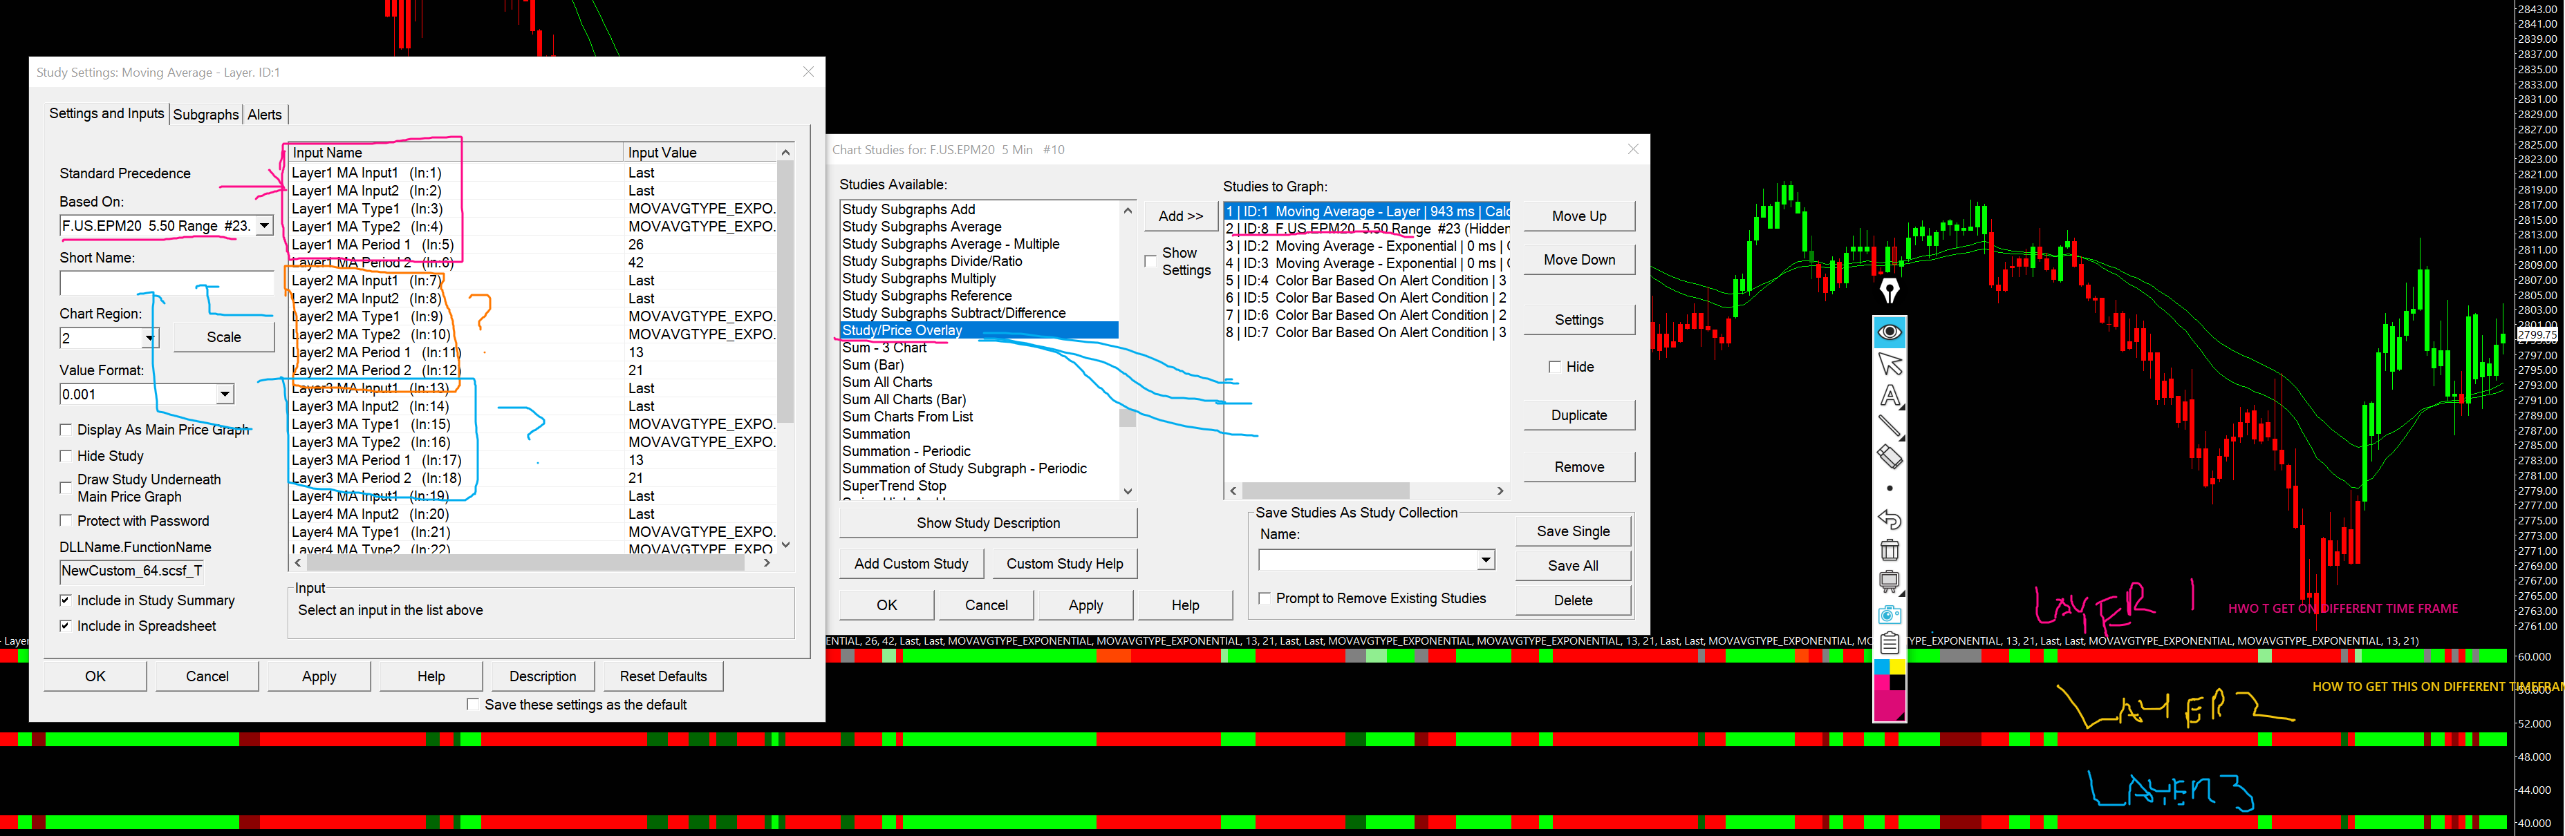Click the camera screenshot icon
Image resolution: width=2565 pixels, height=836 pixels.
click(1889, 614)
